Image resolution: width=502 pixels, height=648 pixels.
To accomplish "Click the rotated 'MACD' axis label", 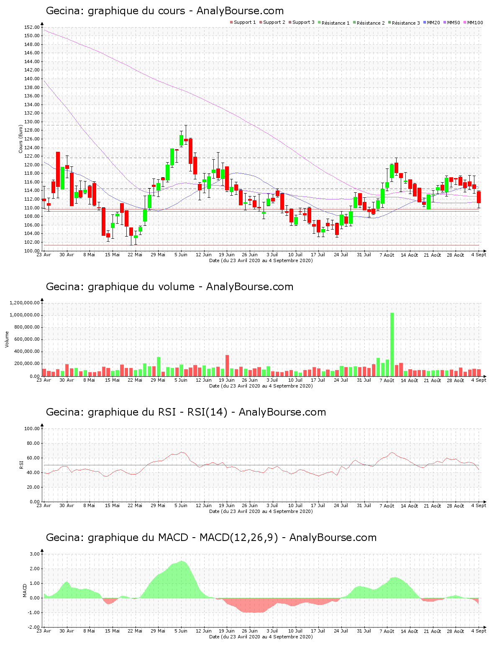I will click(25, 590).
